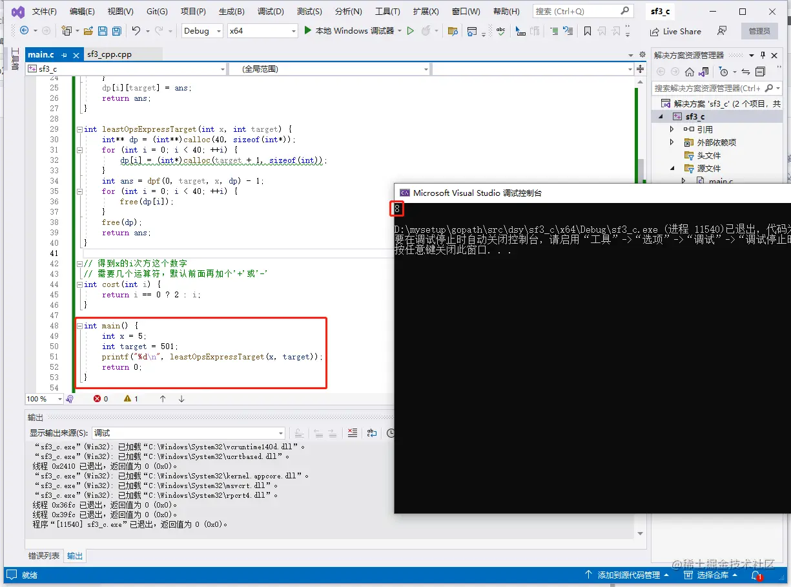Go to next issue down arrow
791x587 pixels.
coord(181,399)
